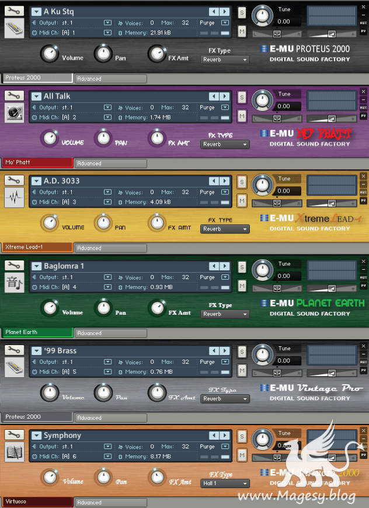Open the wrench edit icon for All Talk
This screenshot has width=369, height=508.
point(14,96)
